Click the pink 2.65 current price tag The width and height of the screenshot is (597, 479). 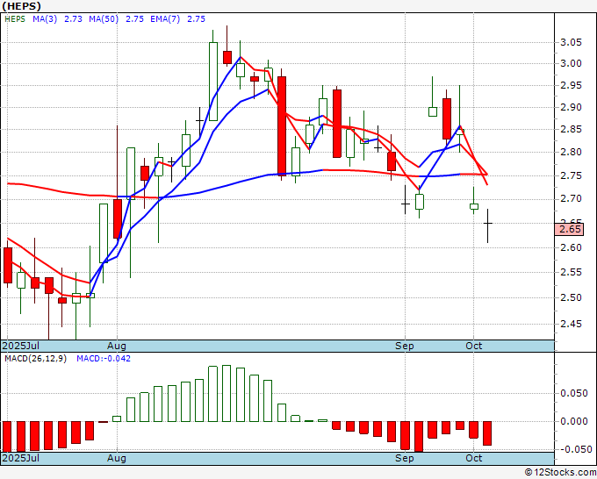[x=569, y=230]
